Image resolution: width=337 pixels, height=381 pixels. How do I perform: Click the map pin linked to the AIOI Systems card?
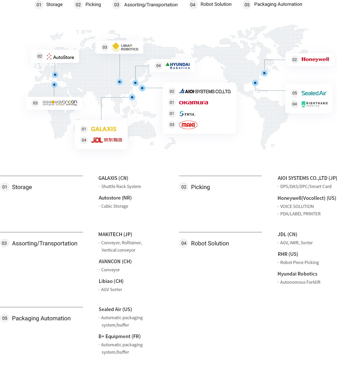tap(142, 88)
